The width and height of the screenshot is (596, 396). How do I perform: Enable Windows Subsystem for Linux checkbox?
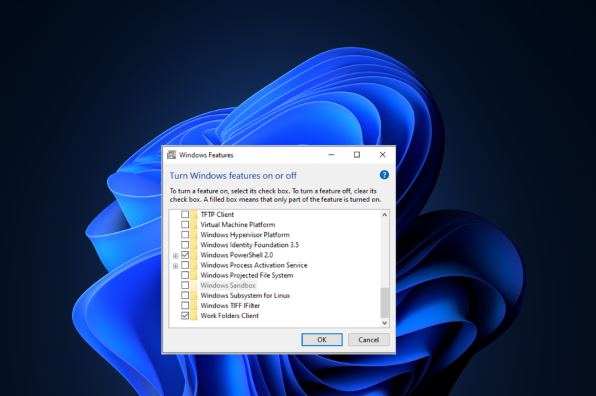pyautogui.click(x=185, y=295)
